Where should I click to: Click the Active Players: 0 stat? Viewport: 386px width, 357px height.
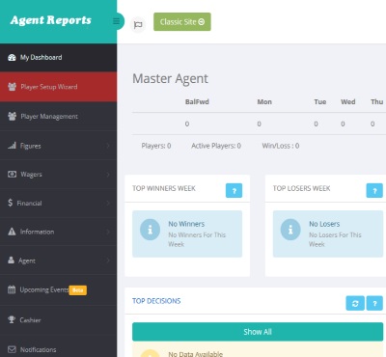216,146
